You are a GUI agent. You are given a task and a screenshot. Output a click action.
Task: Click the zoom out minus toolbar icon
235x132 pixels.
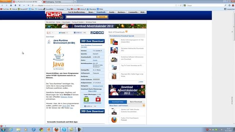tap(24, 5)
